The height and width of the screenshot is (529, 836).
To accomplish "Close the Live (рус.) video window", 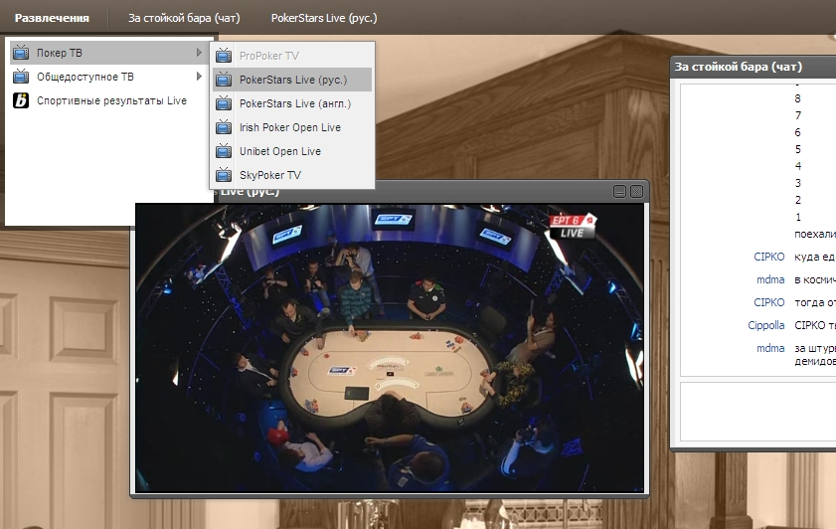I will (x=636, y=192).
